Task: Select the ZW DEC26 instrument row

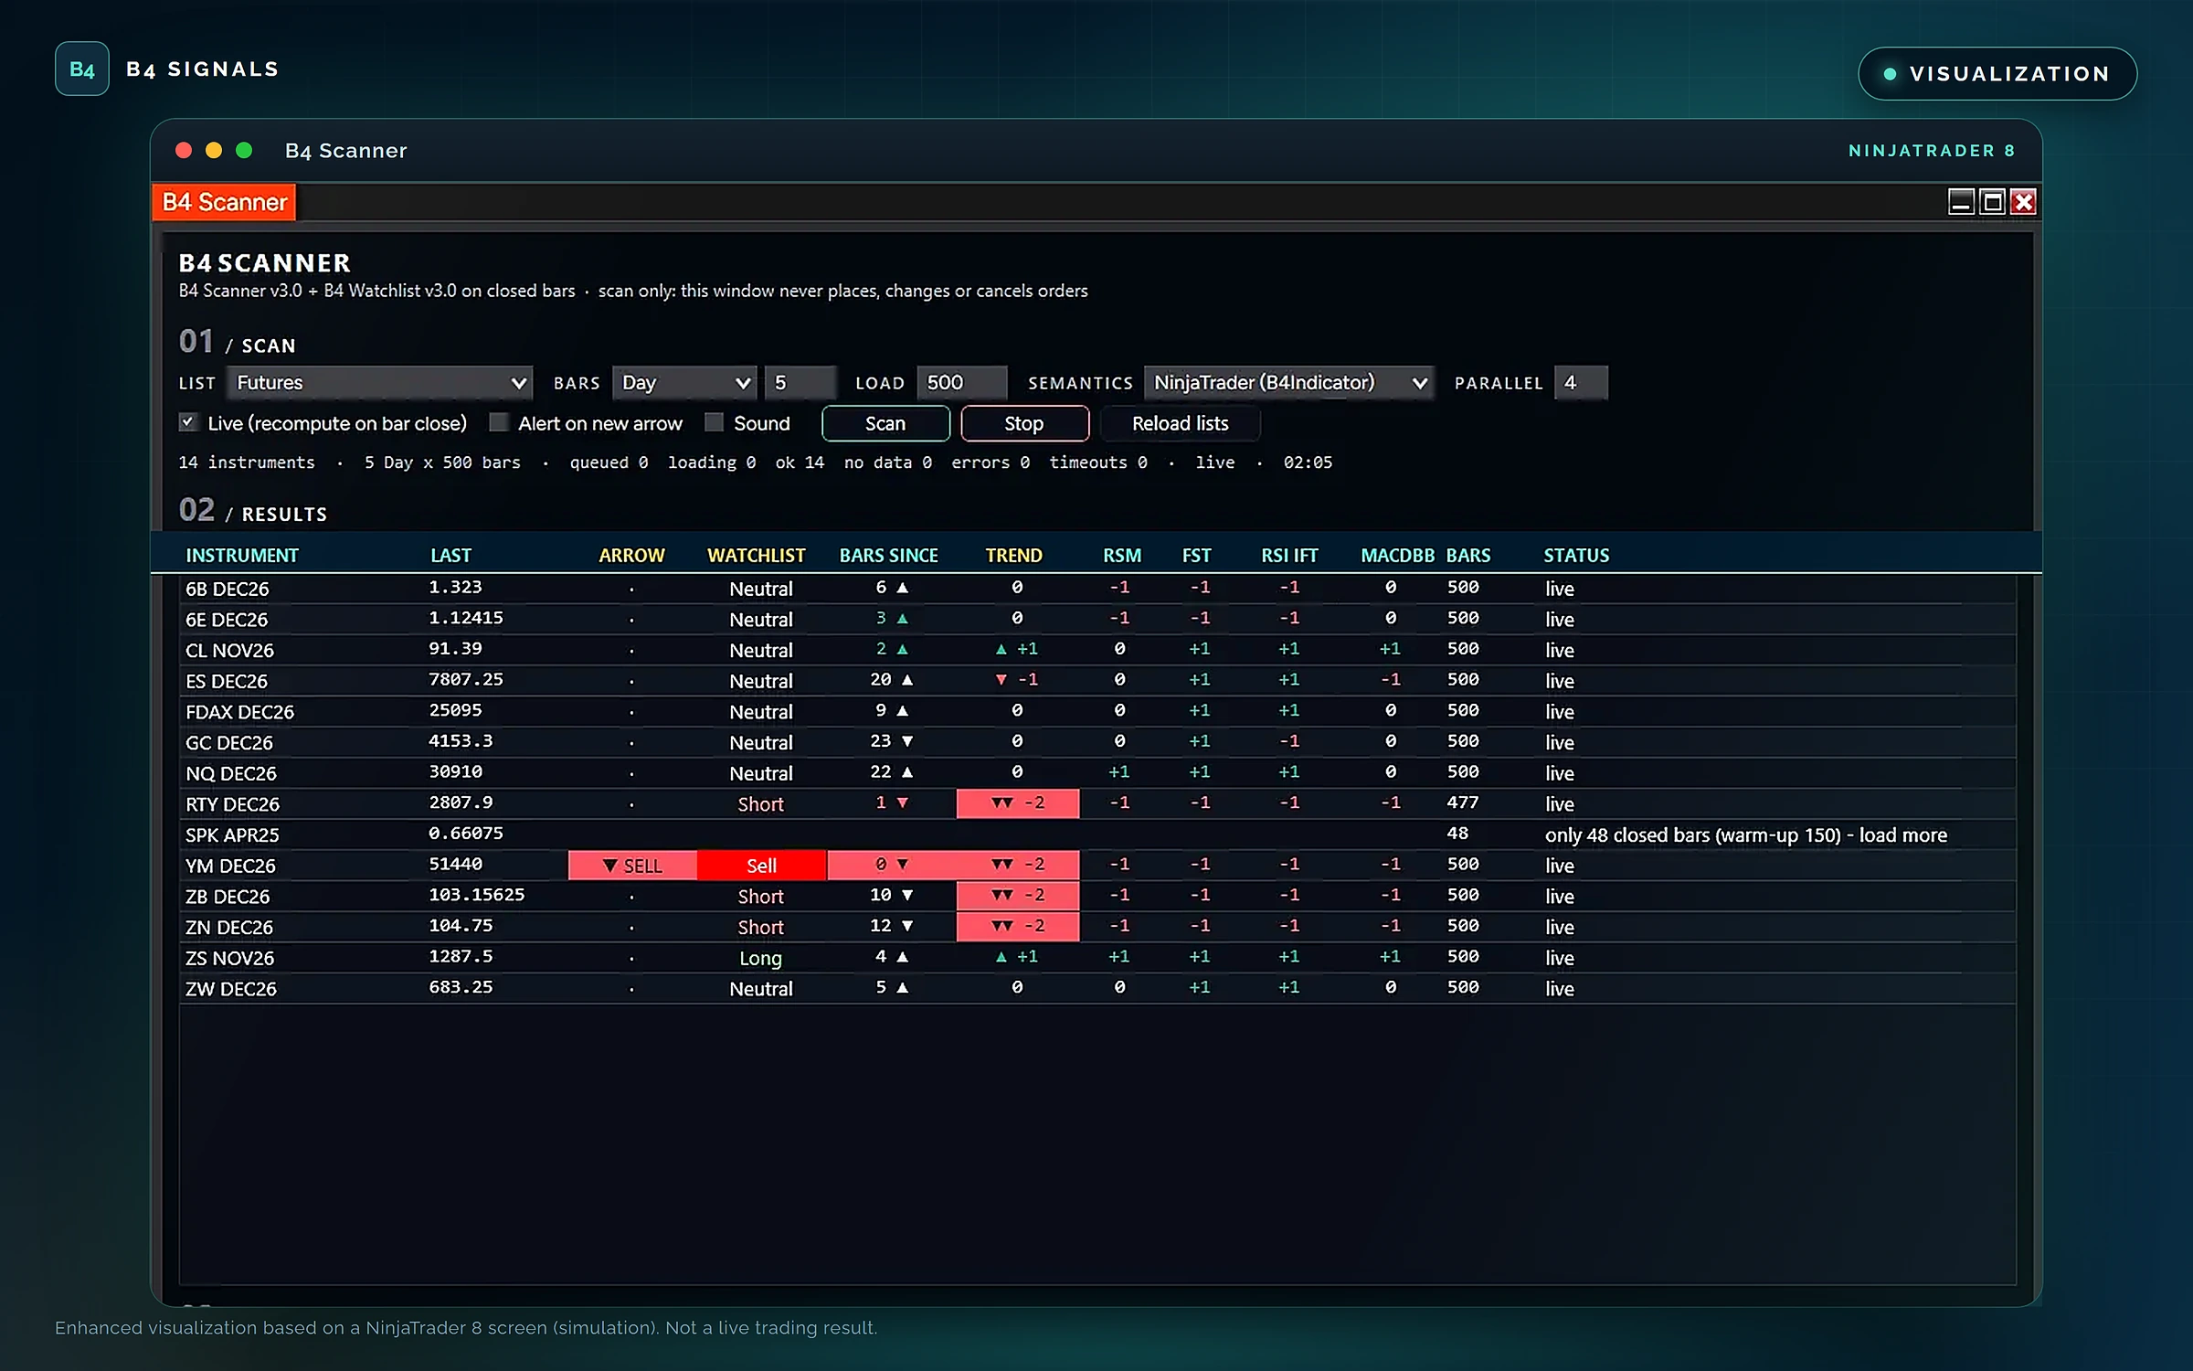Action: pos(1097,988)
